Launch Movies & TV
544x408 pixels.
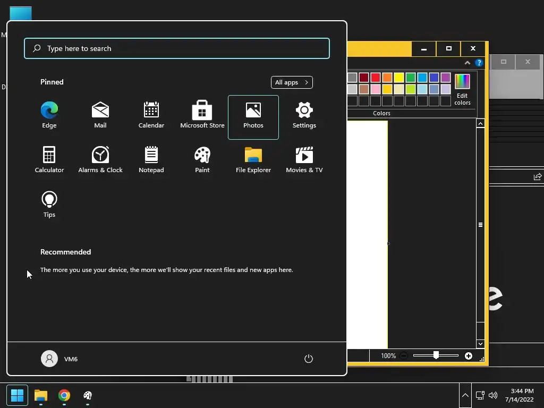(304, 160)
